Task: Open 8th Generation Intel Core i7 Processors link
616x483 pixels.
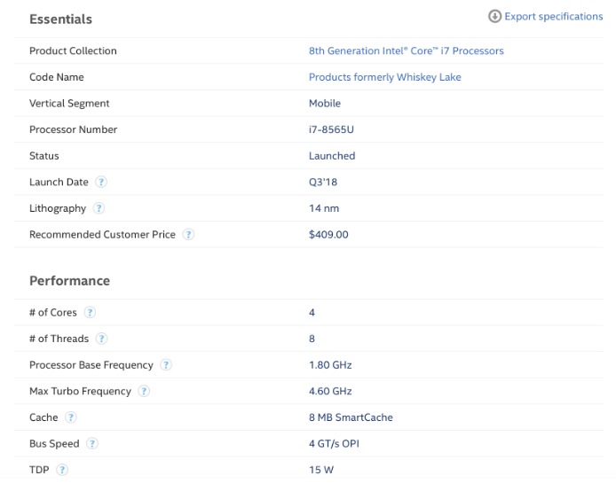Action: (407, 51)
